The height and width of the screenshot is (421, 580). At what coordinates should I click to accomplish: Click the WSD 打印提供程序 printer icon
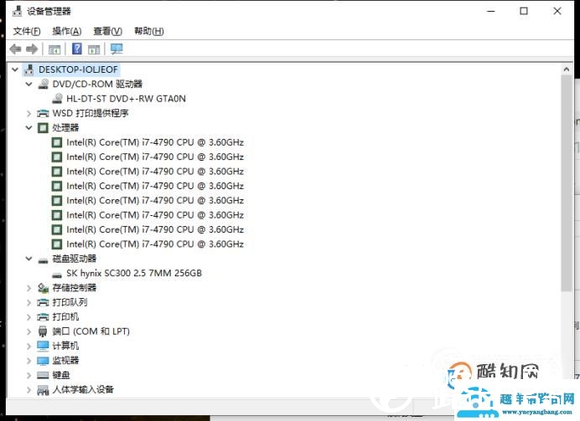(43, 113)
